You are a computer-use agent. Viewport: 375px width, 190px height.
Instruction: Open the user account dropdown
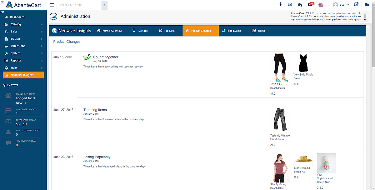click(341, 5)
